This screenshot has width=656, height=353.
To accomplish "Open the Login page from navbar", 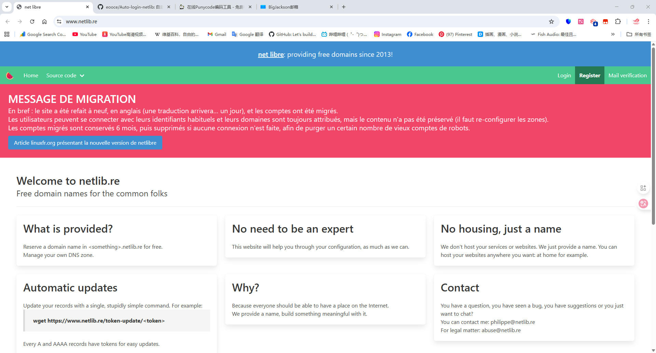I will coord(564,76).
